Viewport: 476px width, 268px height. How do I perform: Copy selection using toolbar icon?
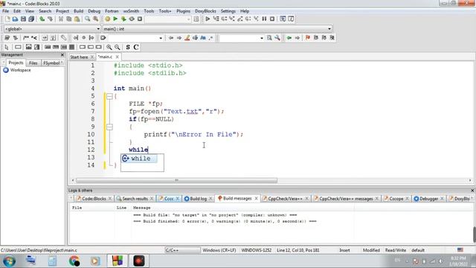pyautogui.click(x=69, y=19)
